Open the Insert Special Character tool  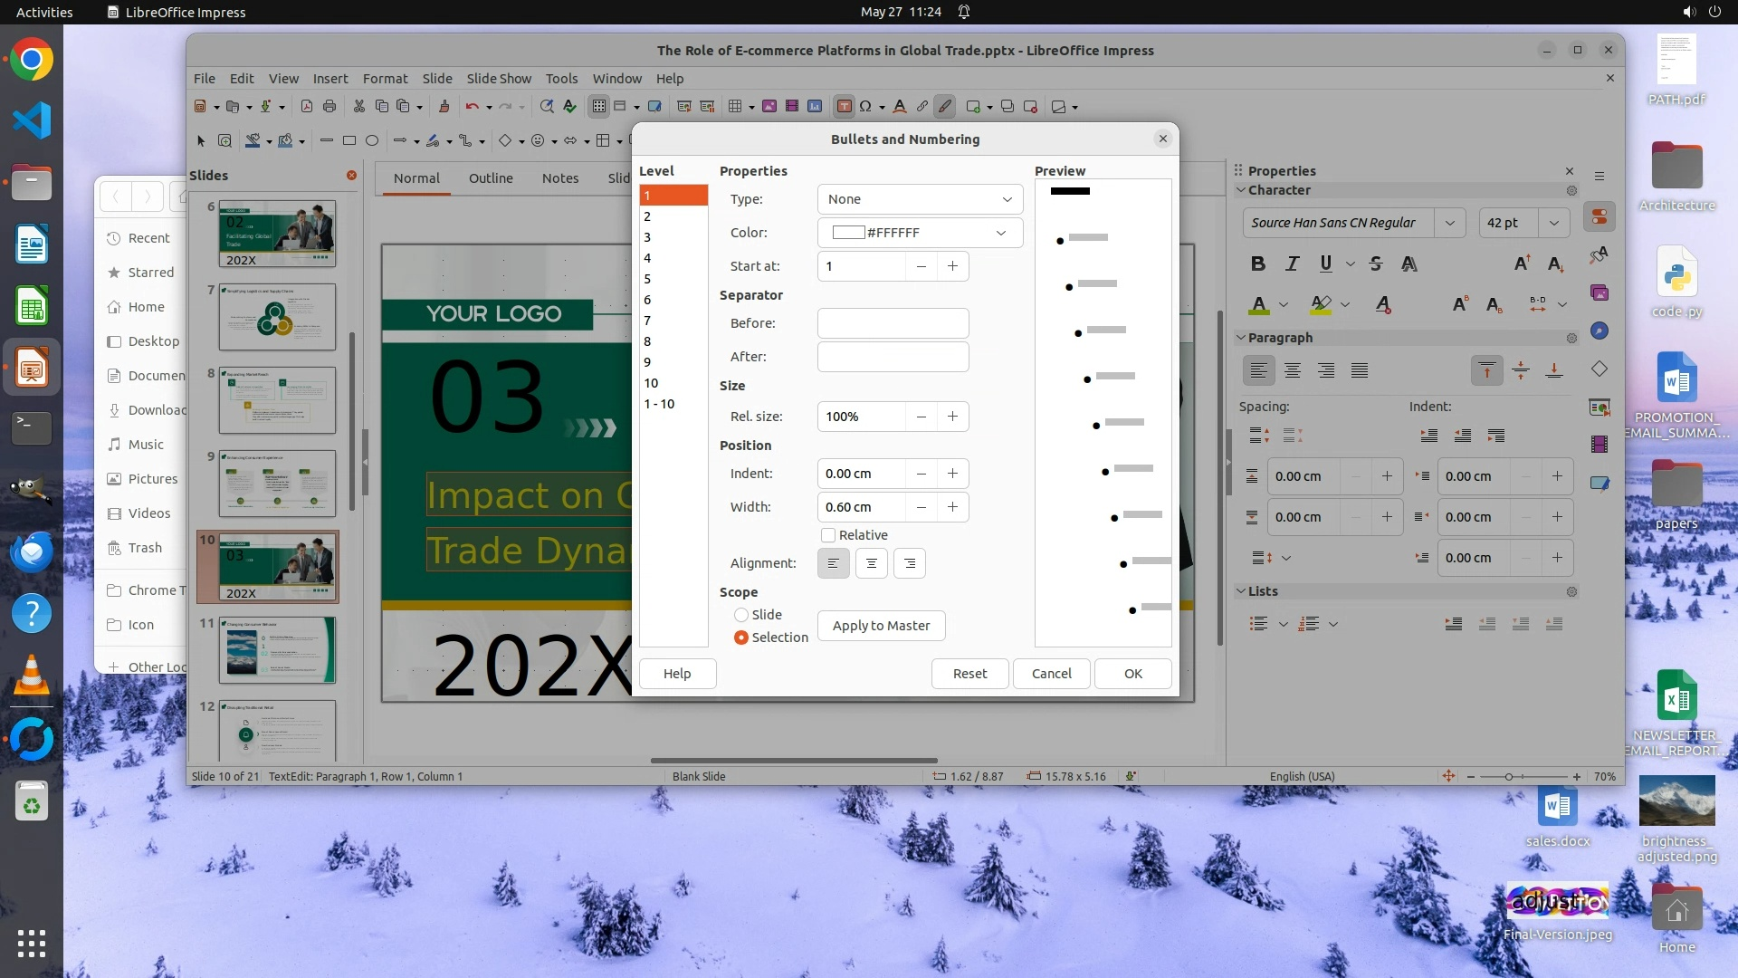tap(865, 107)
